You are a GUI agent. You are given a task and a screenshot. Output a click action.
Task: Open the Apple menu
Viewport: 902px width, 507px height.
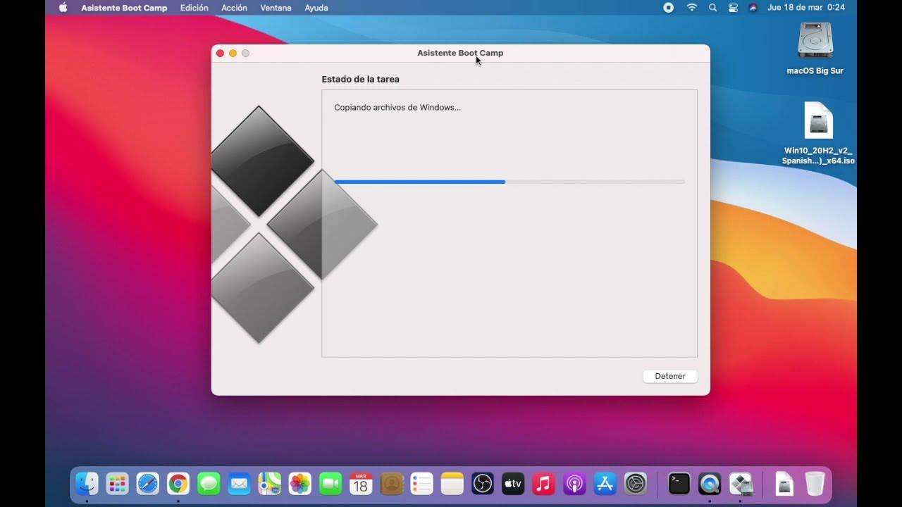point(63,8)
